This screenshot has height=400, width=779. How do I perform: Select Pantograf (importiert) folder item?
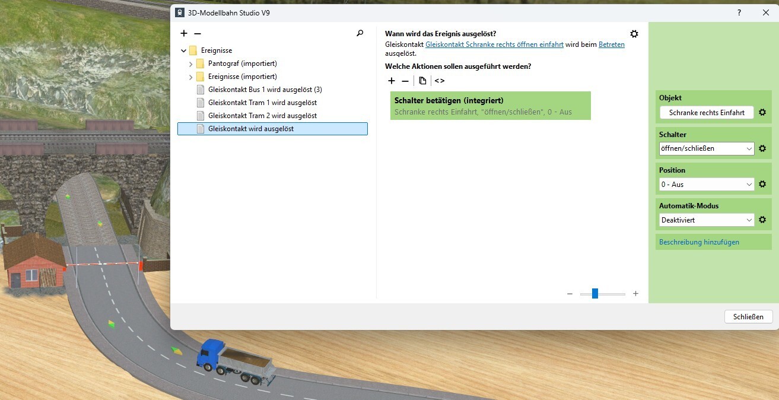243,64
